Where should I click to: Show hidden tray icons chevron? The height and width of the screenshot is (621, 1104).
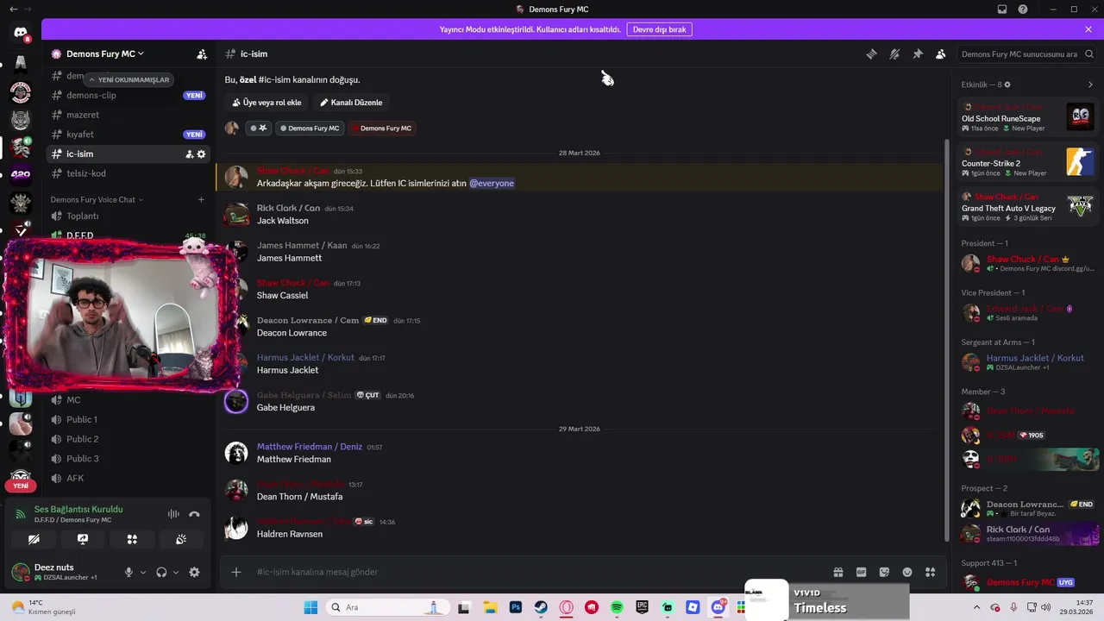[977, 607]
